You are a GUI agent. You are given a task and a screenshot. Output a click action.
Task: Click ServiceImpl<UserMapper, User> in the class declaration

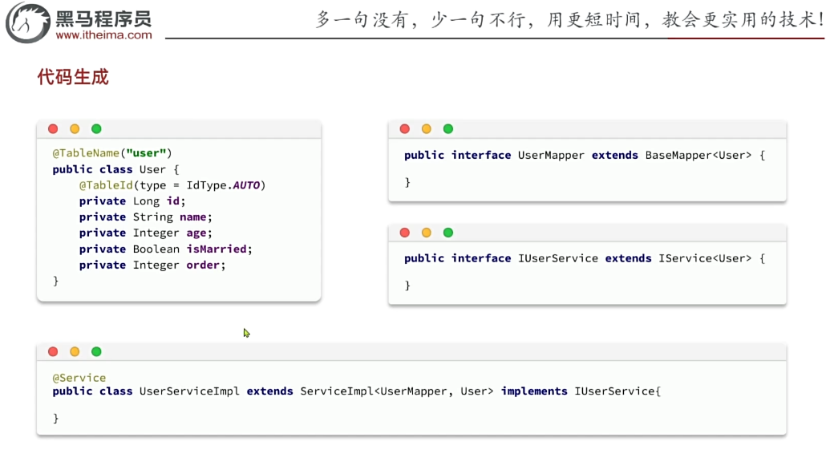pos(397,391)
